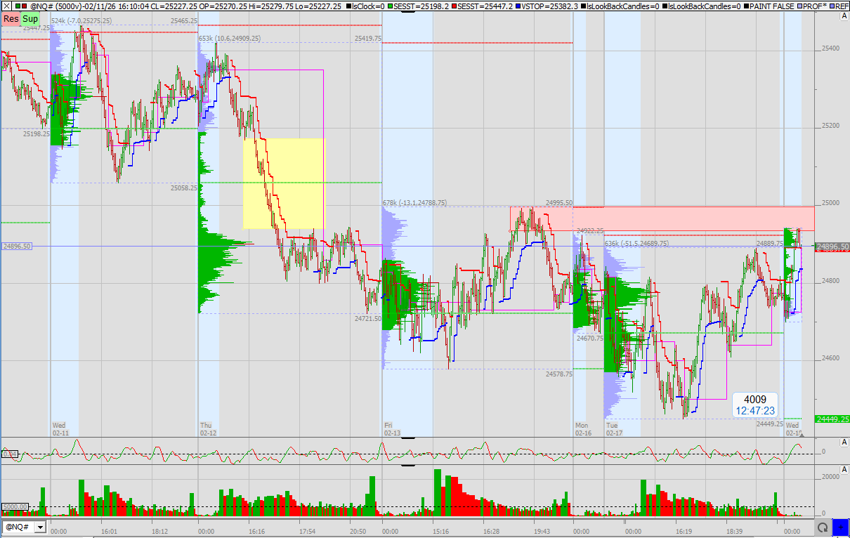Click the 24896.50 current price axis marker

(832, 247)
